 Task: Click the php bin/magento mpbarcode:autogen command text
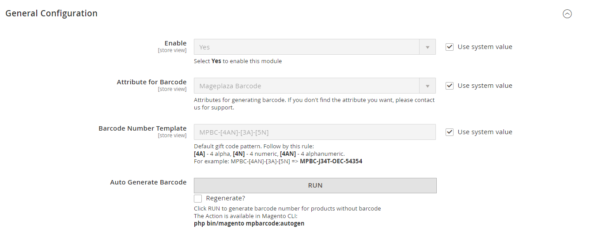point(249,223)
